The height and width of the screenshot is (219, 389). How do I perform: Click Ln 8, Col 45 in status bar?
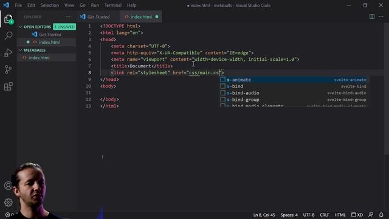pyautogui.click(x=264, y=215)
